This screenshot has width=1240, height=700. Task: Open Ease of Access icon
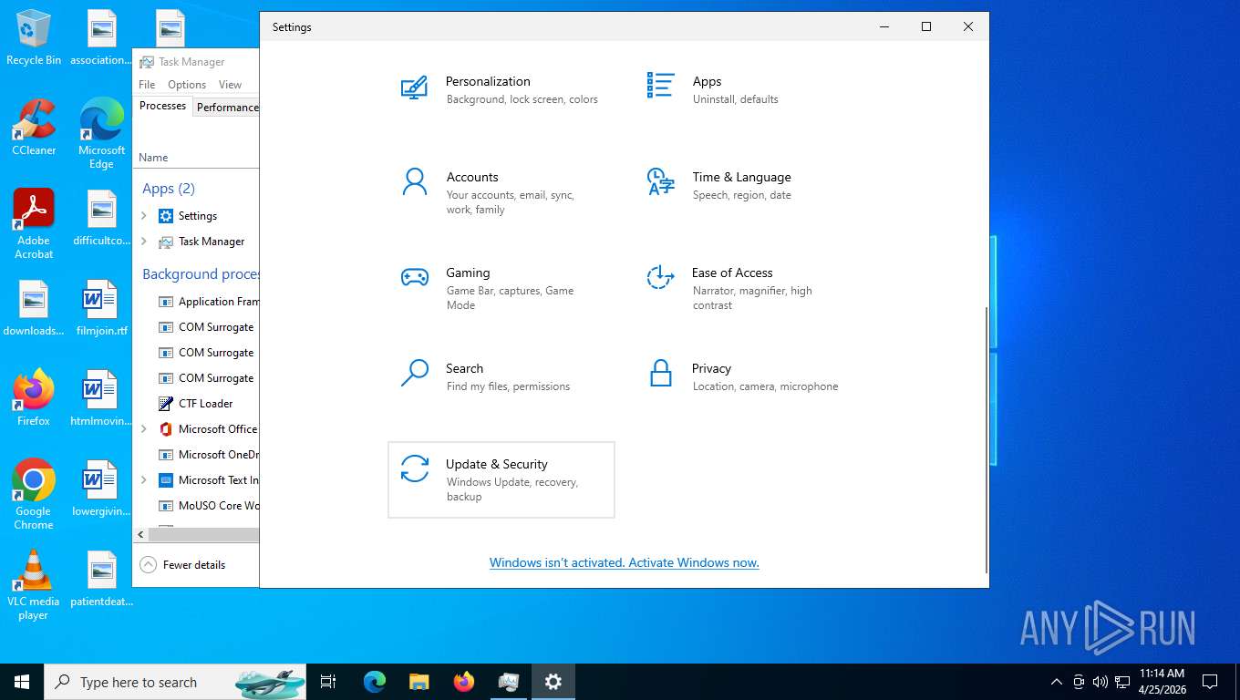point(660,277)
